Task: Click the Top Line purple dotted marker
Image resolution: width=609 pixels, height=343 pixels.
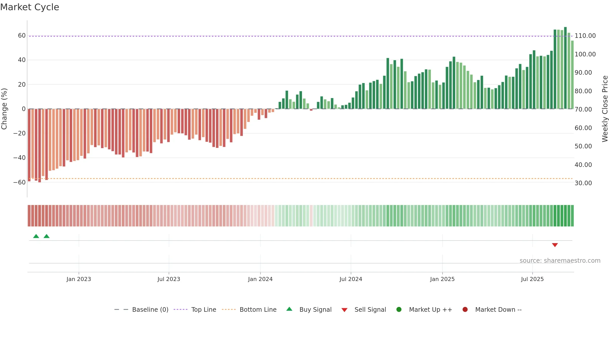Action: (x=180, y=309)
